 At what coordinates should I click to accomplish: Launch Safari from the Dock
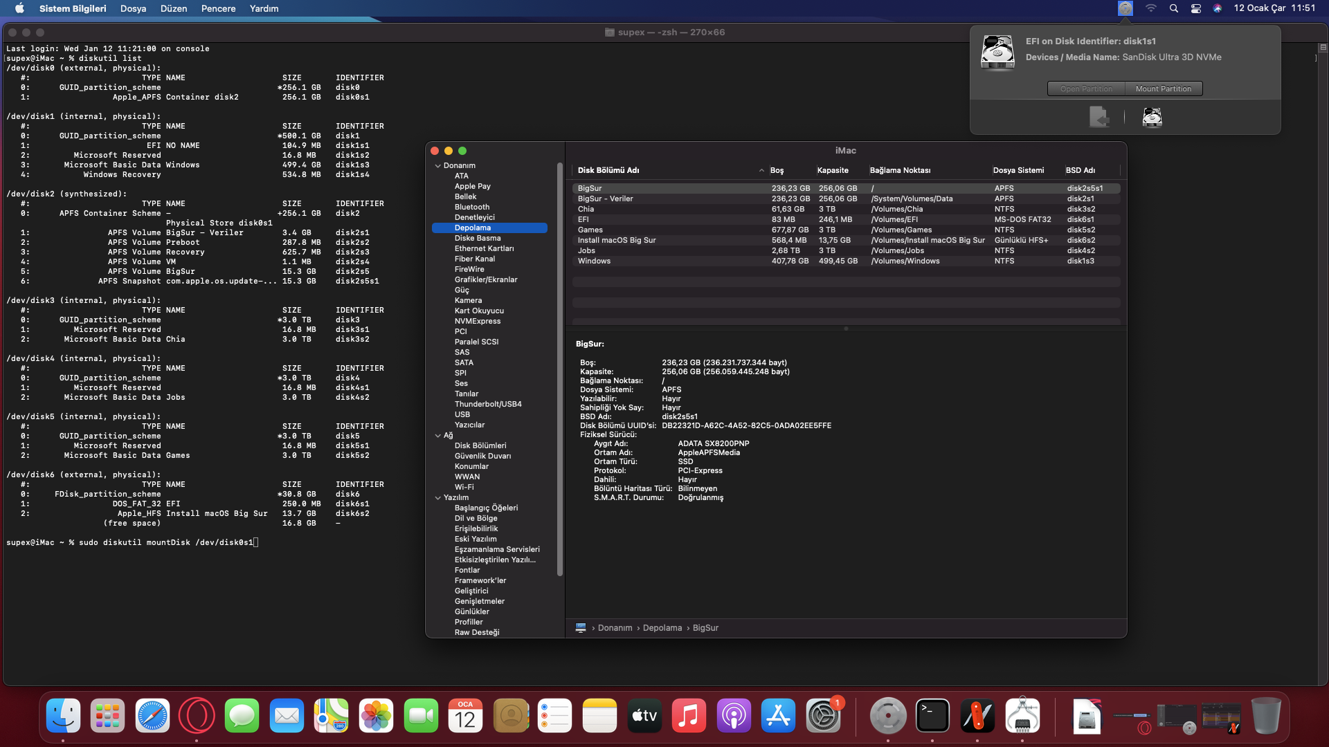point(152,715)
